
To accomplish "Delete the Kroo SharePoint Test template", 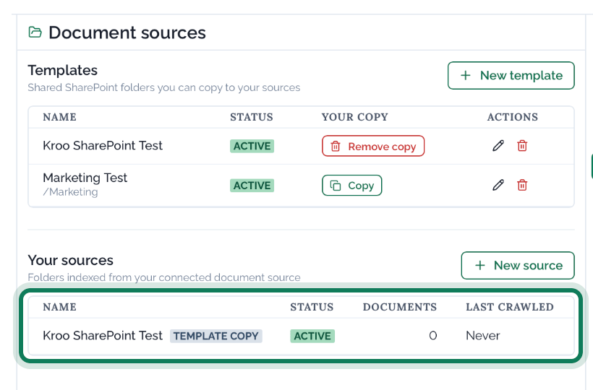I will click(x=522, y=146).
